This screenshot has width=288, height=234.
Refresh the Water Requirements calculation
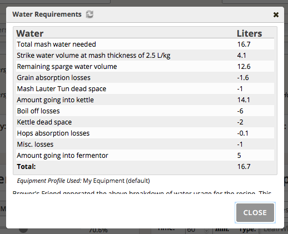coord(90,14)
